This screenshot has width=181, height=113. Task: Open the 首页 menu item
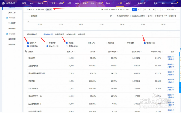click(x=24, y=3)
